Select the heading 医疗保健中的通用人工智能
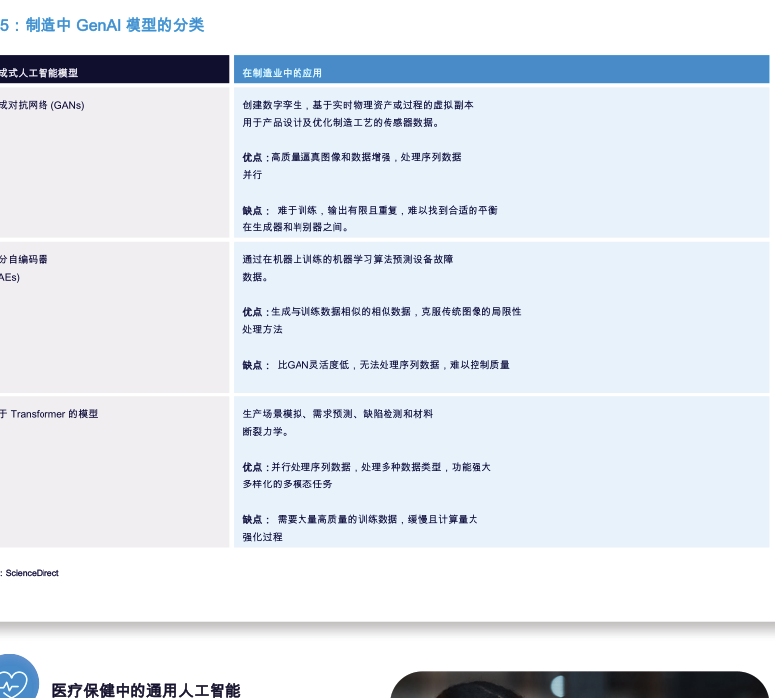The image size is (775, 698). 145,690
